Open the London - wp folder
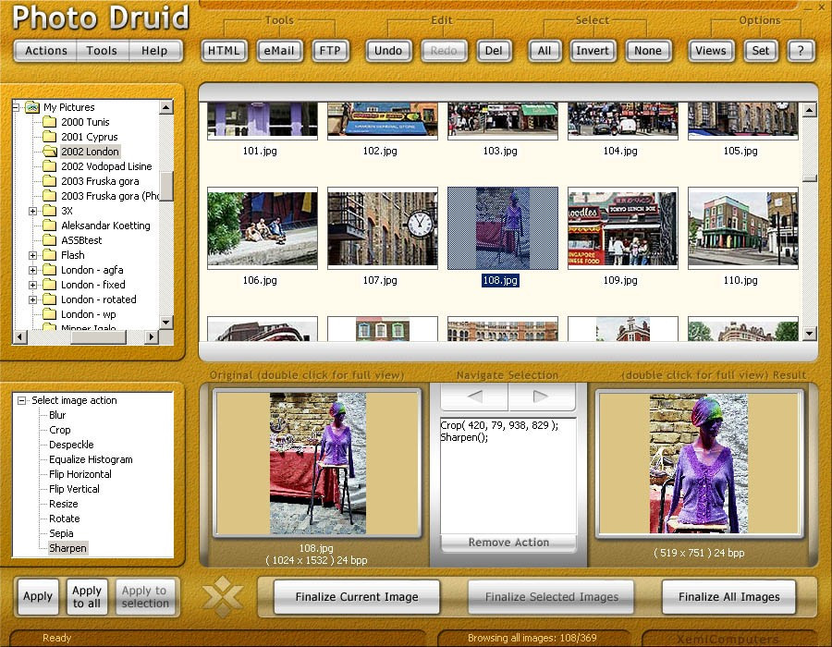The width and height of the screenshot is (832, 647). 88,314
